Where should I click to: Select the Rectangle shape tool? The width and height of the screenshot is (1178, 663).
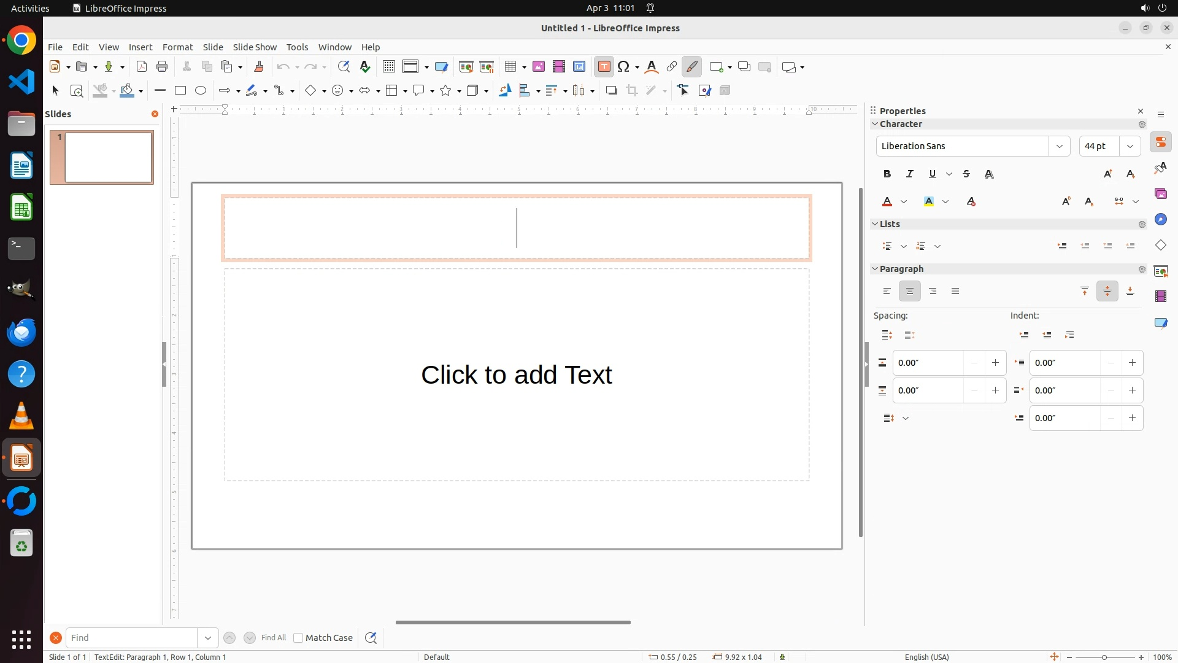point(180,91)
